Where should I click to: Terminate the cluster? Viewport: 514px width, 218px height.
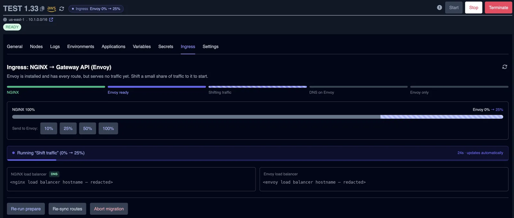[499, 8]
